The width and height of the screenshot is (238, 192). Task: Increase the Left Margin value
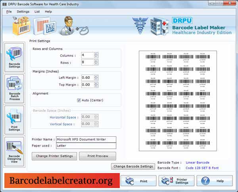(96, 76)
